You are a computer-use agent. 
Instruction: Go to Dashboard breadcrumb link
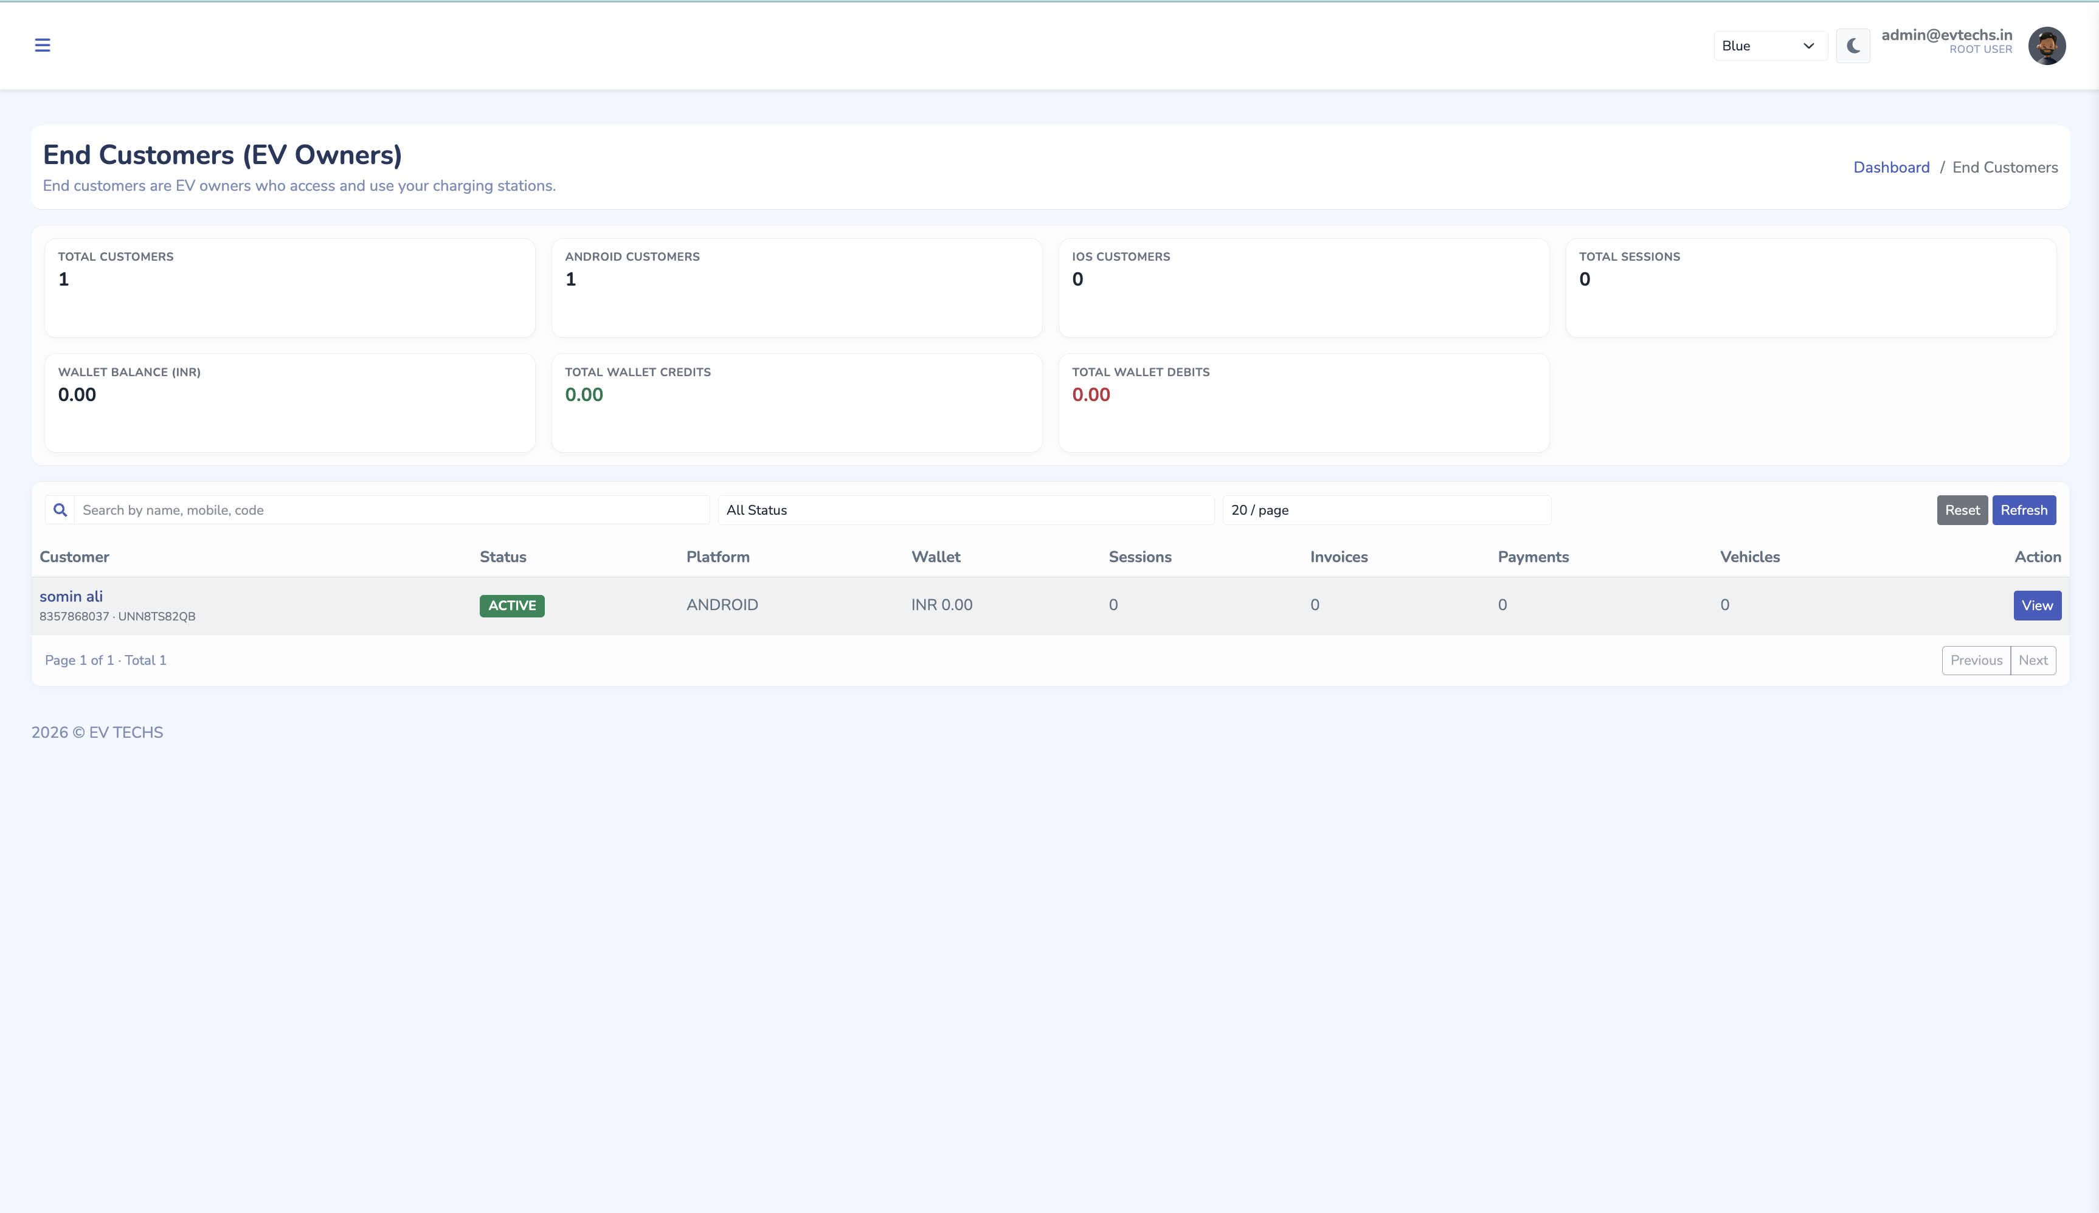click(1891, 167)
